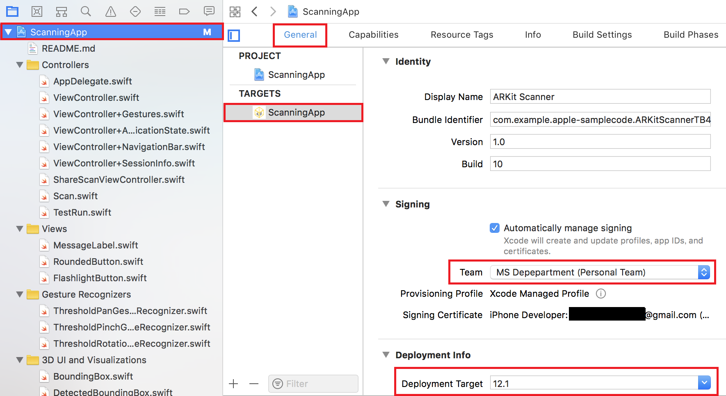Click the Views folder icon
The width and height of the screenshot is (726, 396).
click(33, 229)
